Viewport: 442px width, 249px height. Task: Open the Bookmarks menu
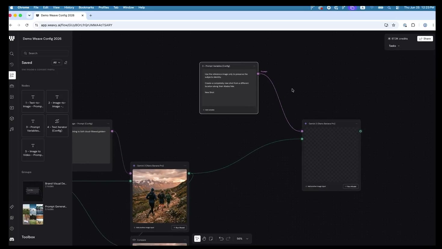86,7
